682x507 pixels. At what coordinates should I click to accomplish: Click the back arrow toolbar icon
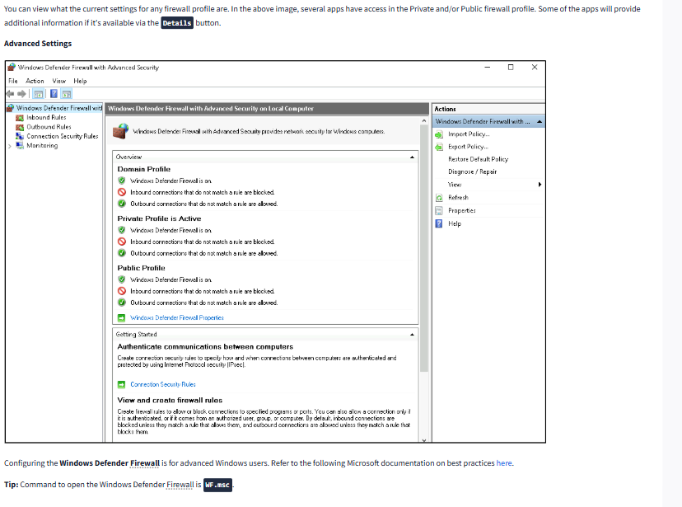click(x=11, y=94)
